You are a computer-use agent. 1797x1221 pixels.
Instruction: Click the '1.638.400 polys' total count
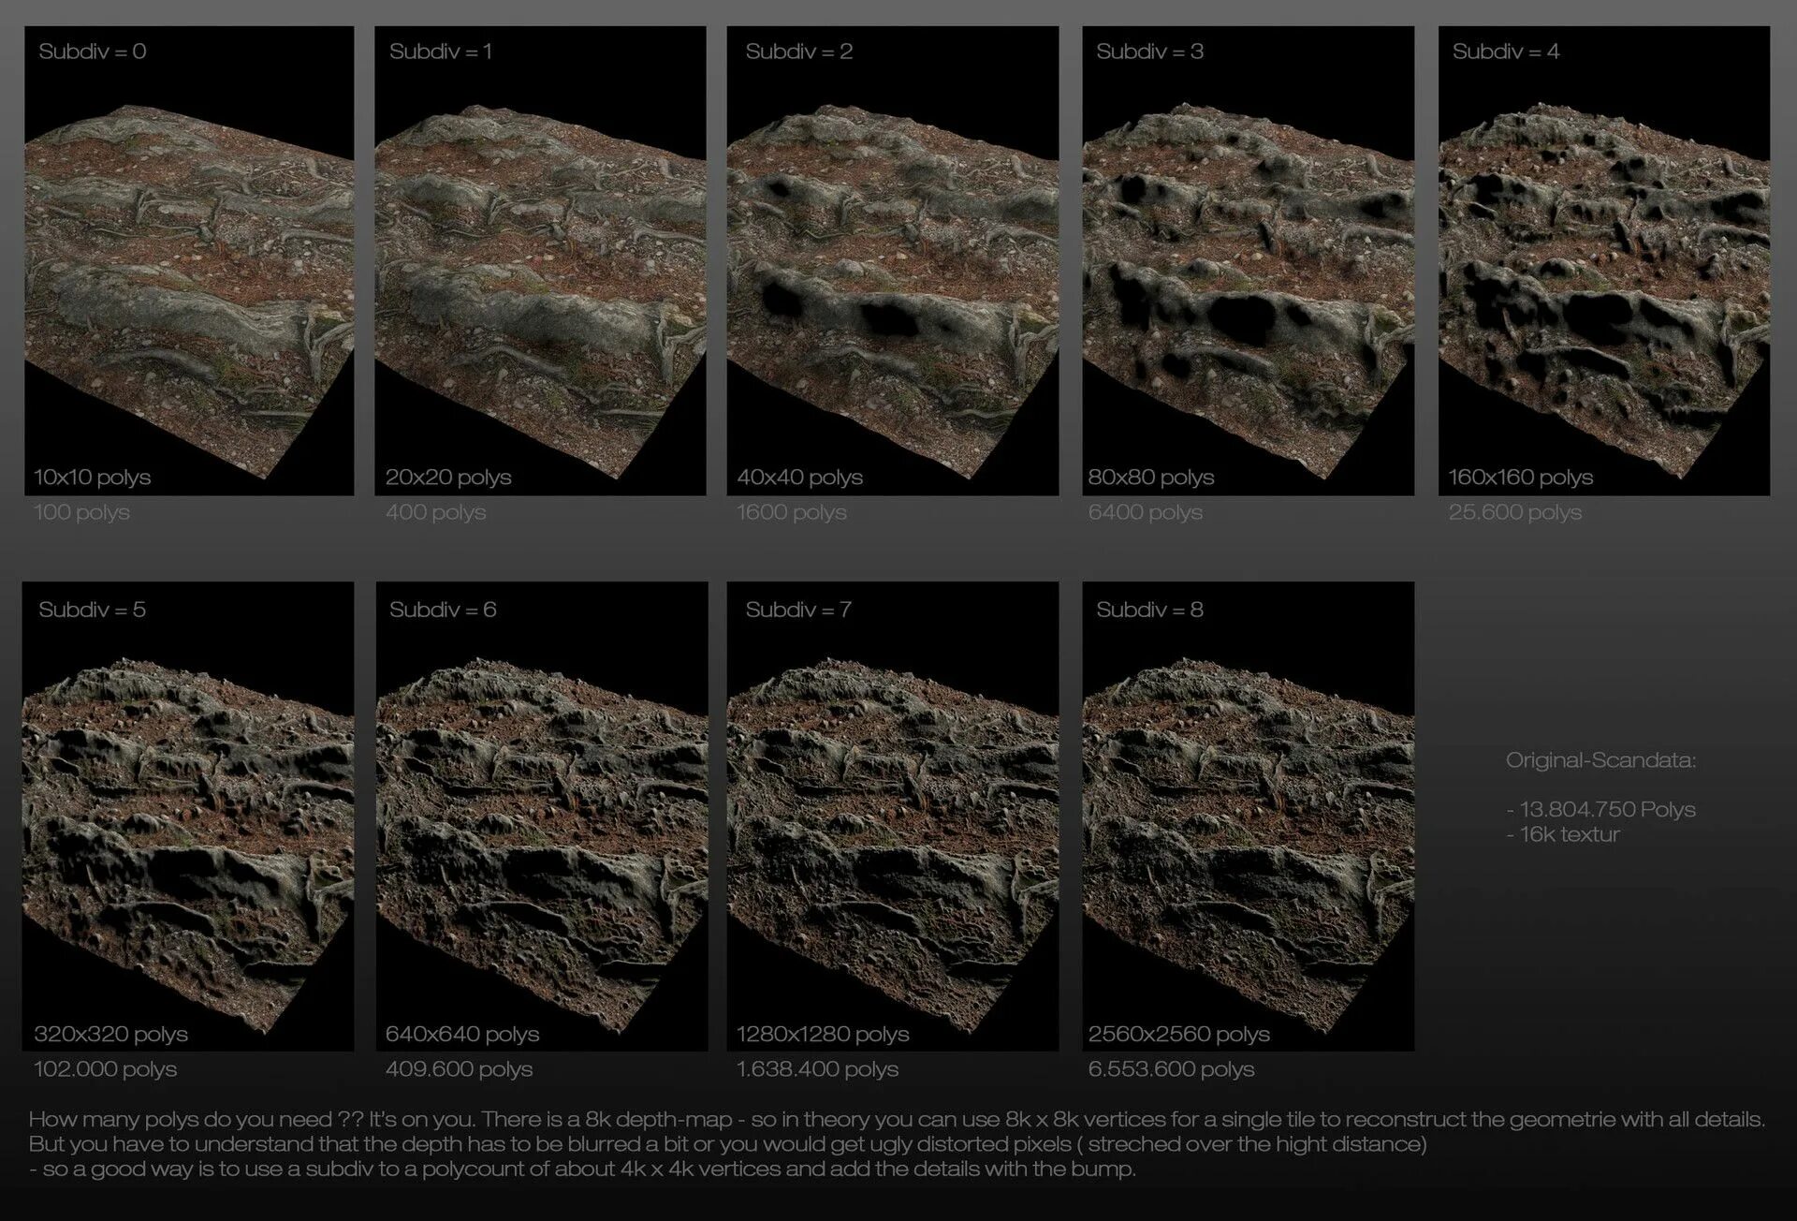click(817, 1069)
